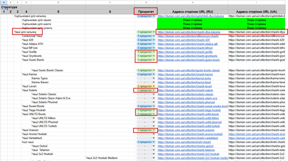
Task: Select column H header
Action: [x=193, y=2]
